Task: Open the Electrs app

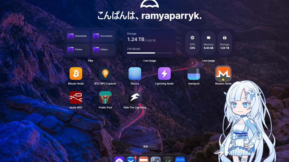Action: [x=135, y=73]
